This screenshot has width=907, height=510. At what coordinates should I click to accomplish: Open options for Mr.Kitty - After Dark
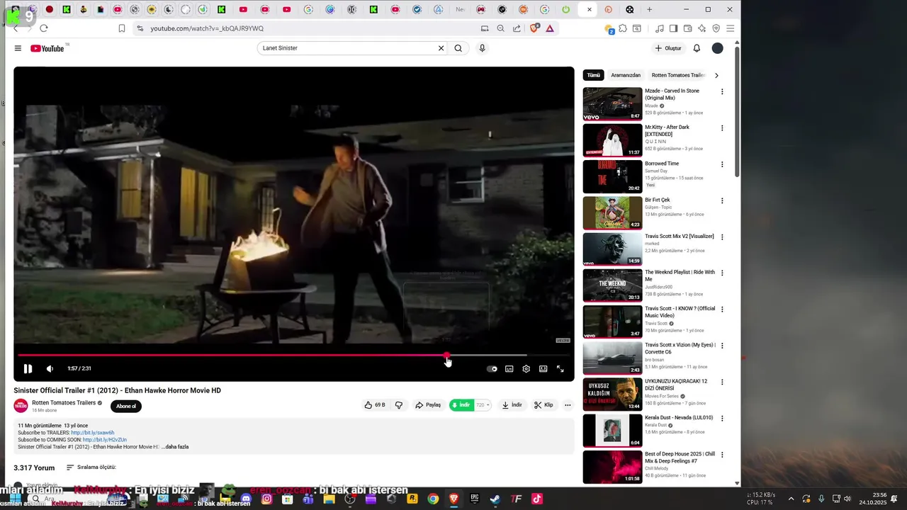click(x=722, y=128)
